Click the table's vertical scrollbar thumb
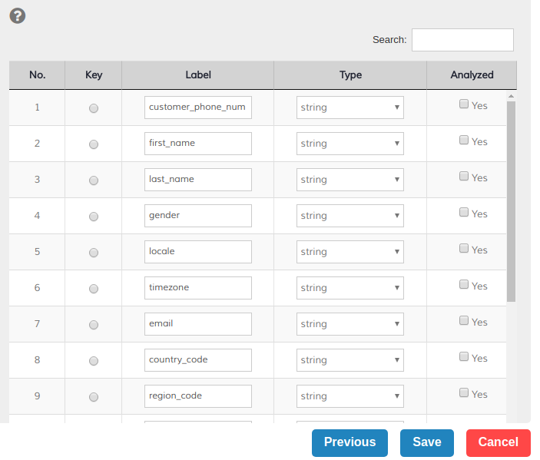 [x=511, y=200]
